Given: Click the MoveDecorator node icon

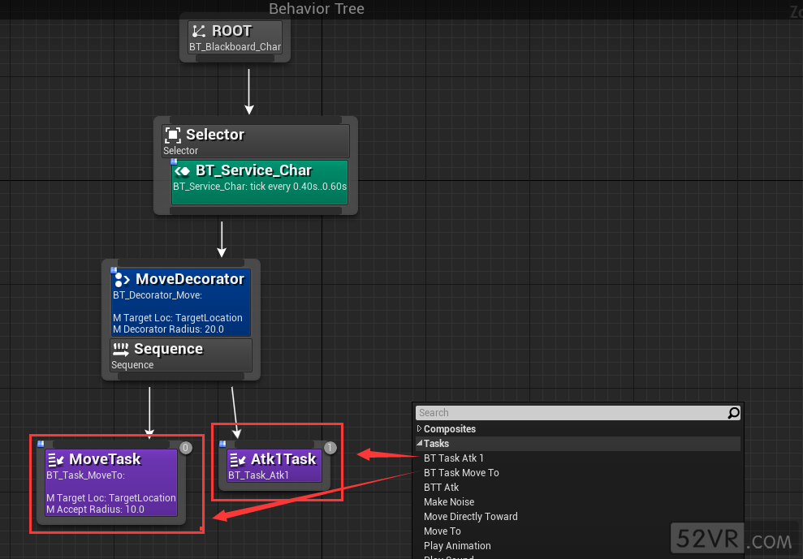Looking at the screenshot, I should point(122,279).
